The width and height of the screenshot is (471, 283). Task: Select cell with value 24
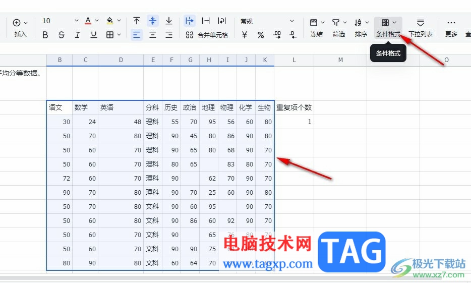85,122
